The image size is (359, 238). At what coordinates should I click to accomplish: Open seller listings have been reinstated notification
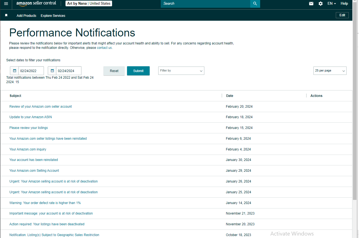point(48,139)
